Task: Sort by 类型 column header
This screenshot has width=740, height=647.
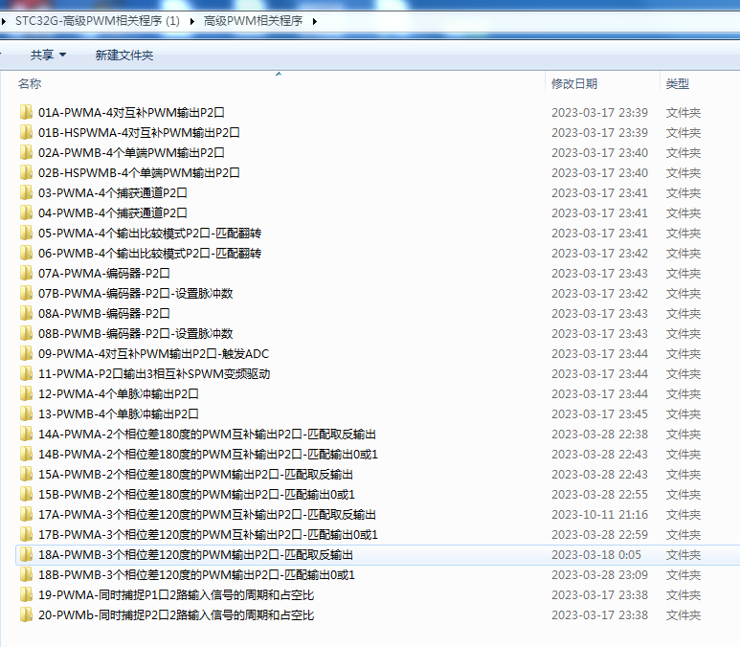Action: pos(678,84)
